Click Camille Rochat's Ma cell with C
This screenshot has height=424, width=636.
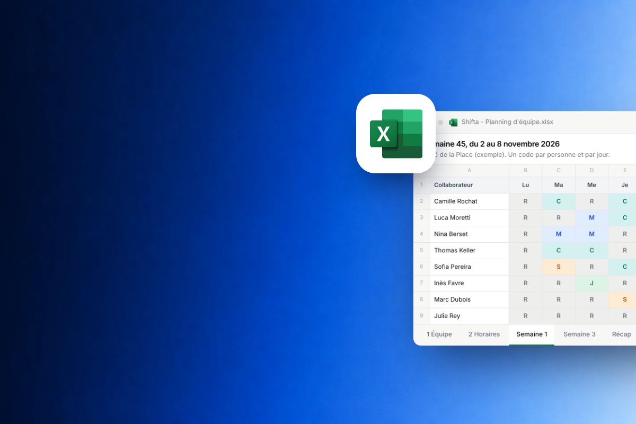click(x=559, y=201)
